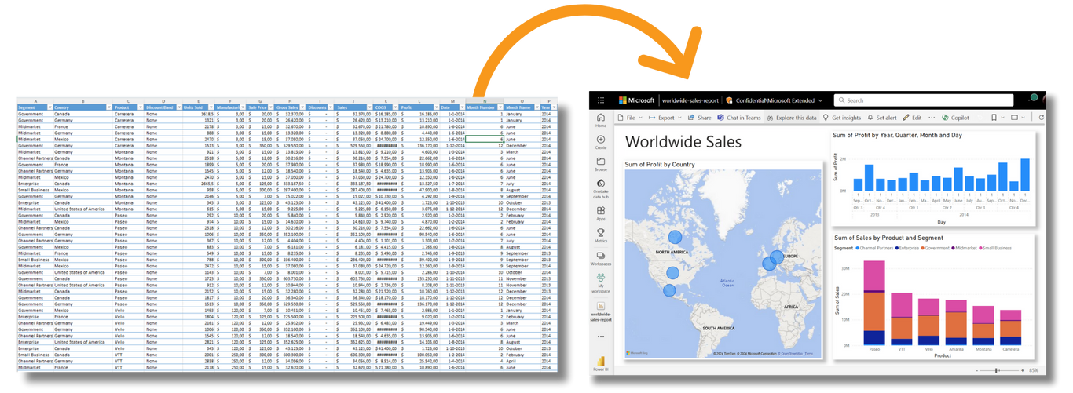Click the Velo stacked bar
Screen dimensions: 1073x393
928,322
